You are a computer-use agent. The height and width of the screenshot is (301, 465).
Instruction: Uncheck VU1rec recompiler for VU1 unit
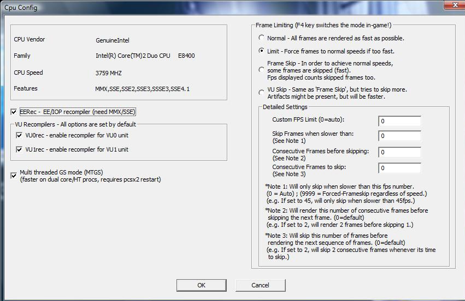19,149
